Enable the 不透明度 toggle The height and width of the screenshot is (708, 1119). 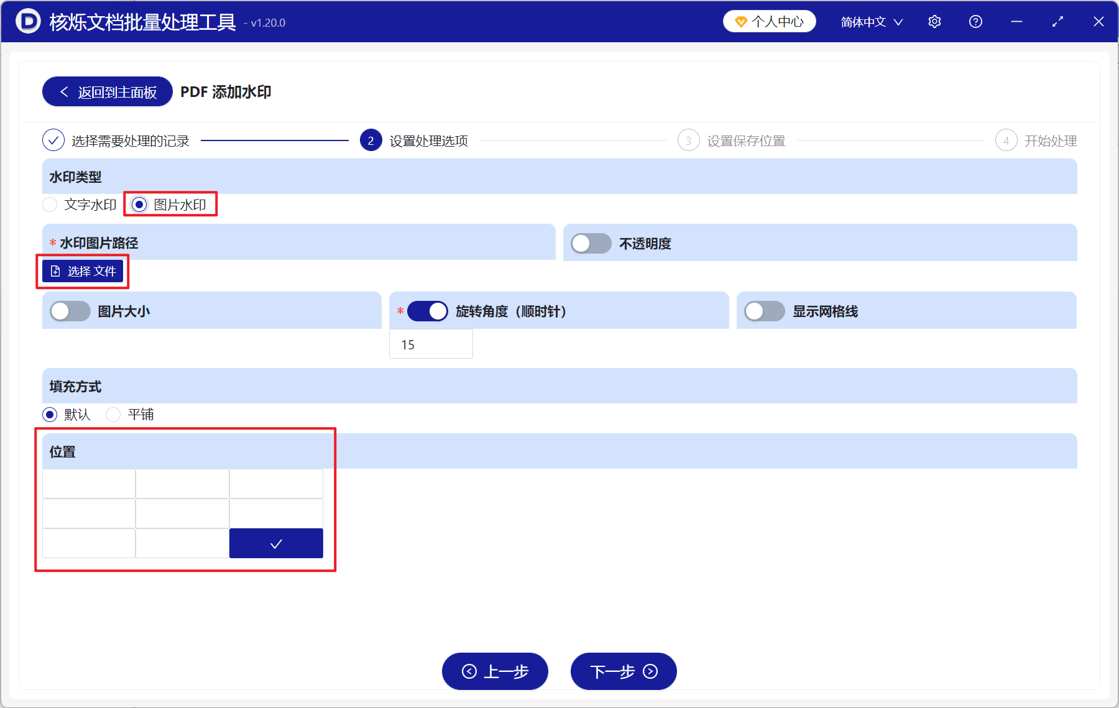click(591, 244)
